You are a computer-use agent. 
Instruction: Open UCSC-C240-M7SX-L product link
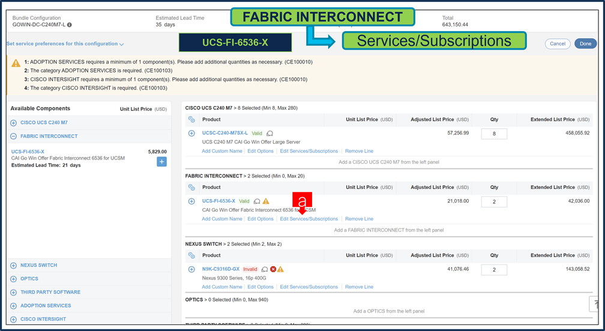coord(225,133)
